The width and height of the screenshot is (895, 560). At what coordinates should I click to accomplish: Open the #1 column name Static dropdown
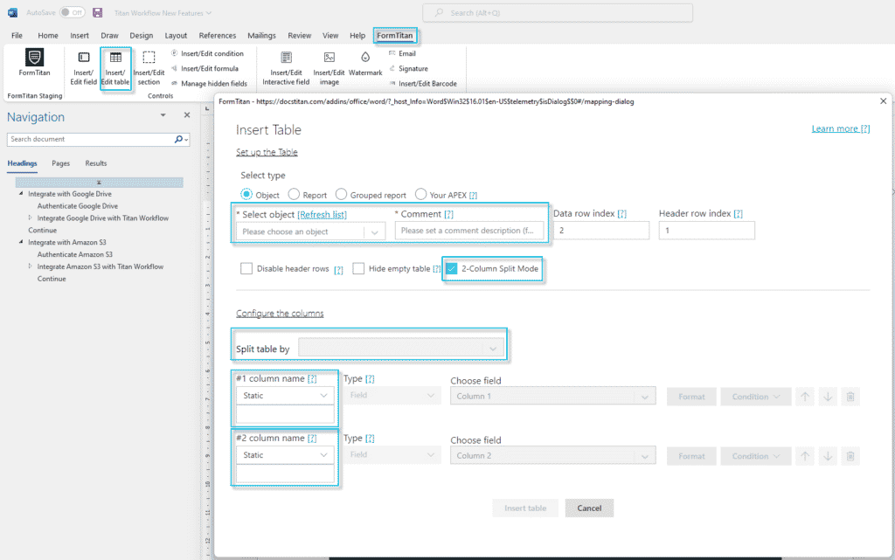[x=286, y=396]
